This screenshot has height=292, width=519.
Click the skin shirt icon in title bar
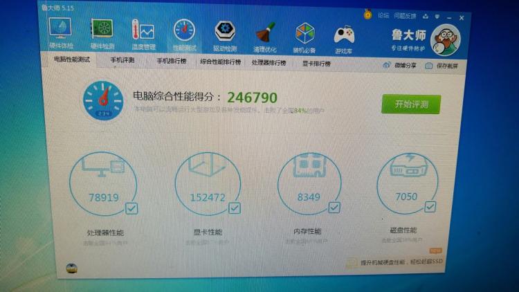(x=426, y=16)
